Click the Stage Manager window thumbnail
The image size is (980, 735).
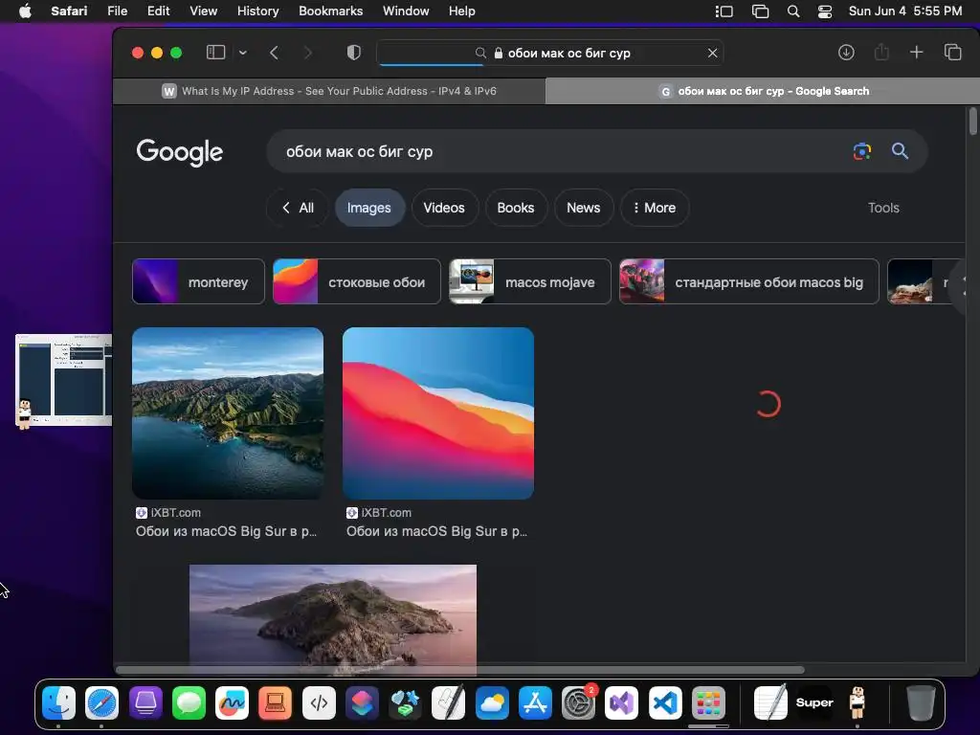click(x=64, y=380)
